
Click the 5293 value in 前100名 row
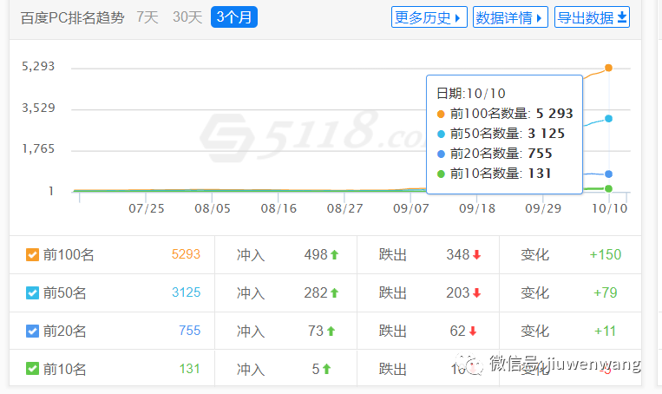click(186, 254)
